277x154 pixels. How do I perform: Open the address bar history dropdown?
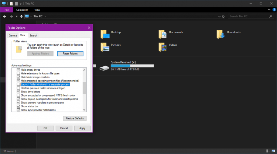[x=219, y=16]
